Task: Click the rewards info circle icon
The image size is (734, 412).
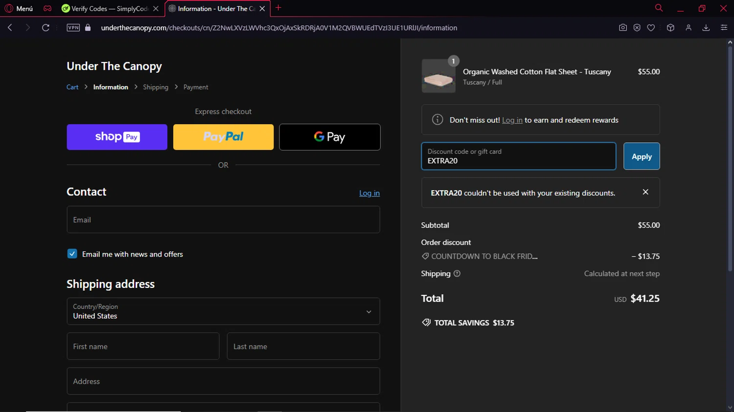Action: pyautogui.click(x=437, y=120)
